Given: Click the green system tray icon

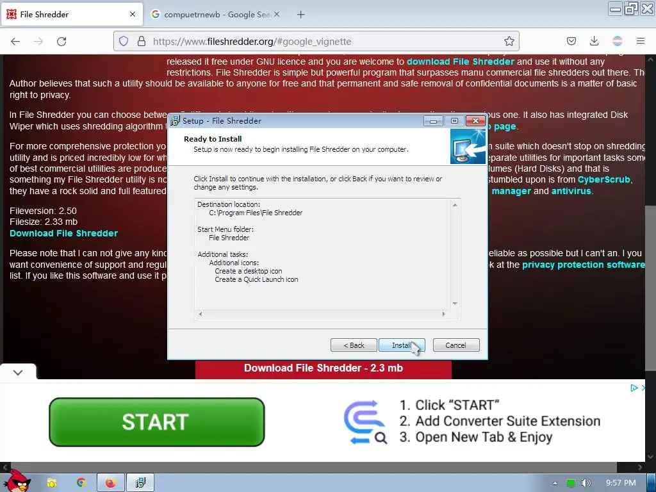Looking at the screenshot, I should click(x=570, y=483).
